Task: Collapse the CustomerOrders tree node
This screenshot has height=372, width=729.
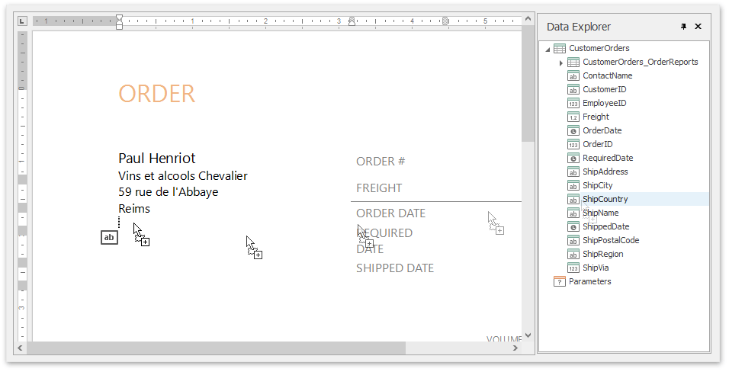Action: 548,50
